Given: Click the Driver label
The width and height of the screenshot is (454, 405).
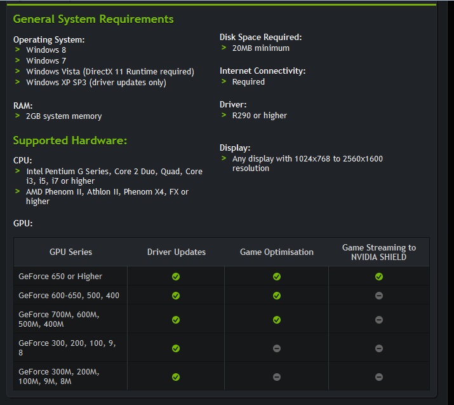Looking at the screenshot, I should point(233,105).
